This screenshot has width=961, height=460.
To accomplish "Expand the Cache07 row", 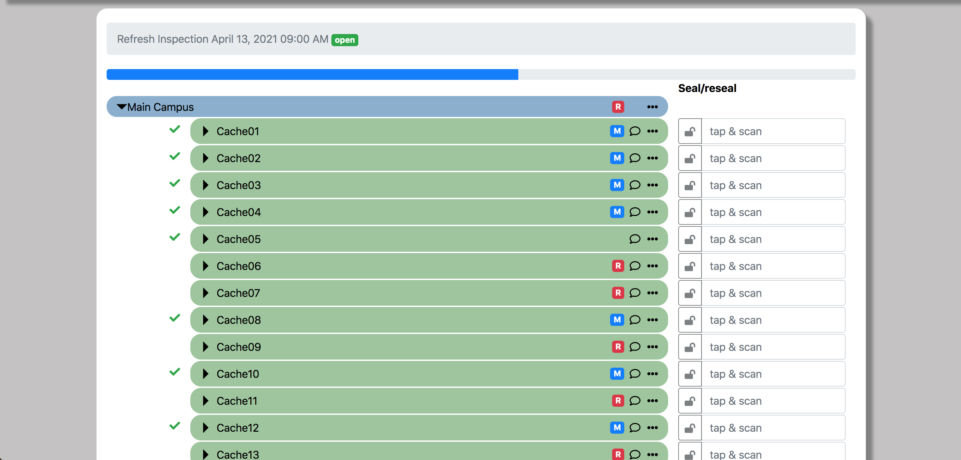I will [x=205, y=293].
